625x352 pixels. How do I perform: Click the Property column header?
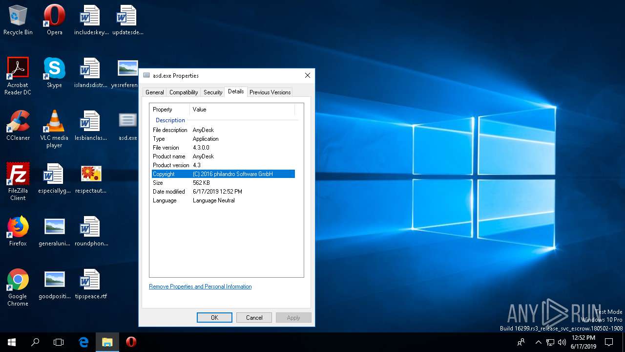click(170, 110)
